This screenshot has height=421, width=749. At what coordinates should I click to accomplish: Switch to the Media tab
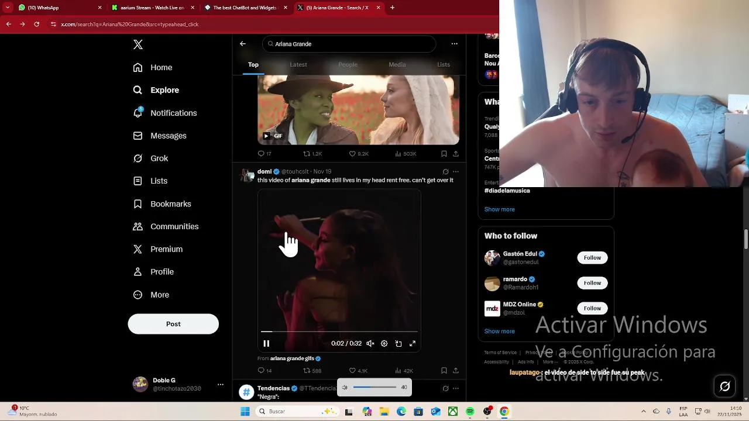click(x=397, y=64)
